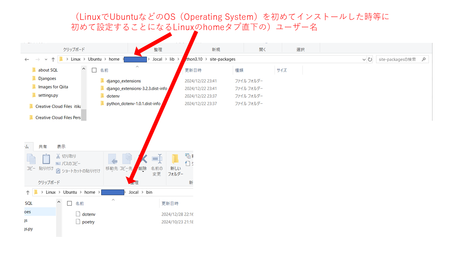This screenshot has width=453, height=255.
Task: Click sidebar scrollbar thumb in upper window
Action: click(84, 114)
